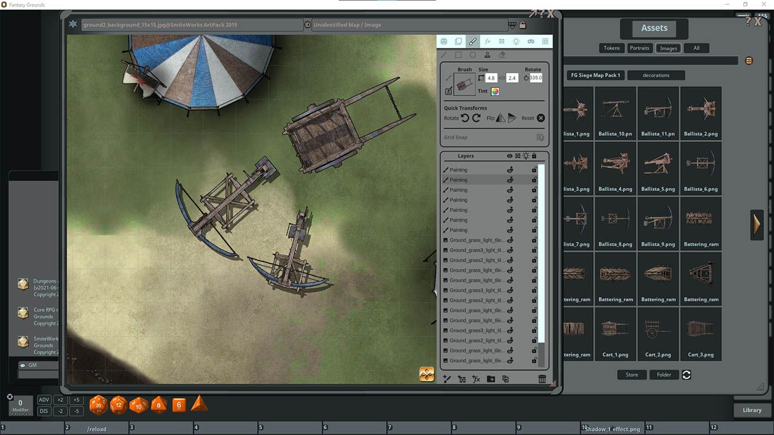Flip brush horizontally in Quick Transforms
The width and height of the screenshot is (774, 435).
click(x=500, y=118)
